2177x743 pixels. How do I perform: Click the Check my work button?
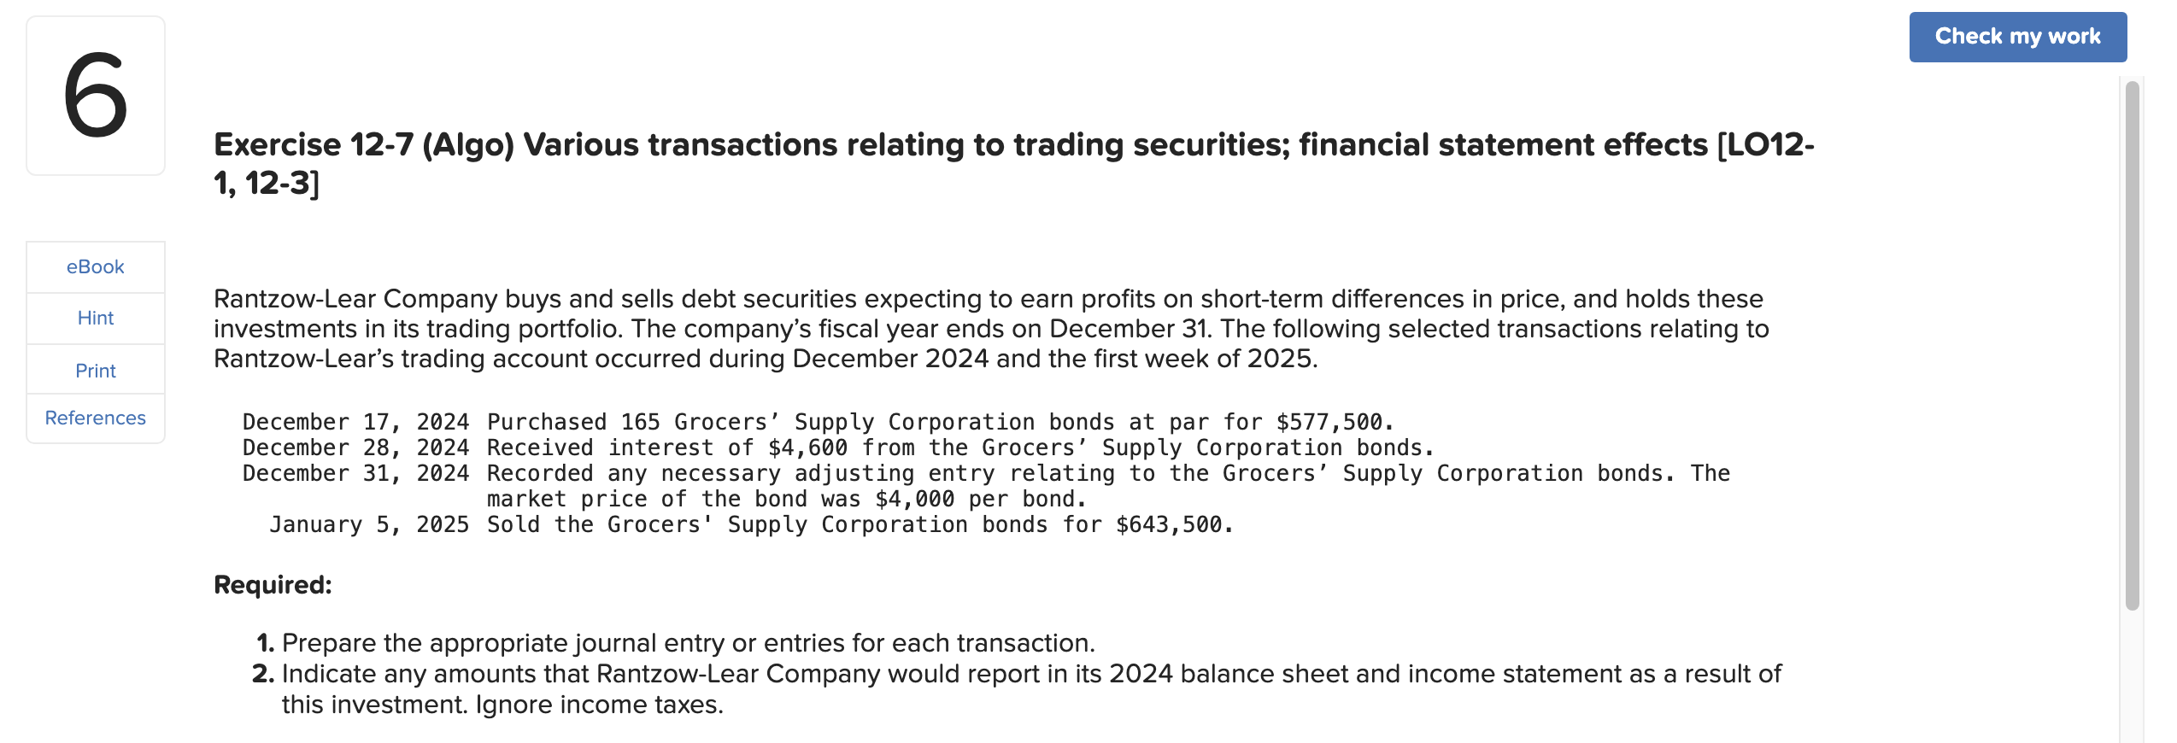pos(2018,36)
